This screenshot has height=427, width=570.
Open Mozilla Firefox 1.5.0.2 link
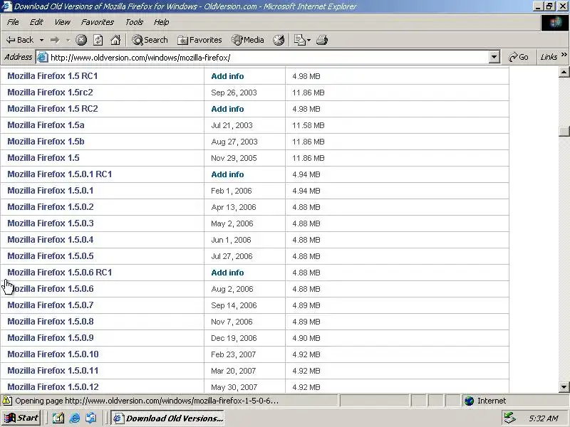(x=50, y=206)
